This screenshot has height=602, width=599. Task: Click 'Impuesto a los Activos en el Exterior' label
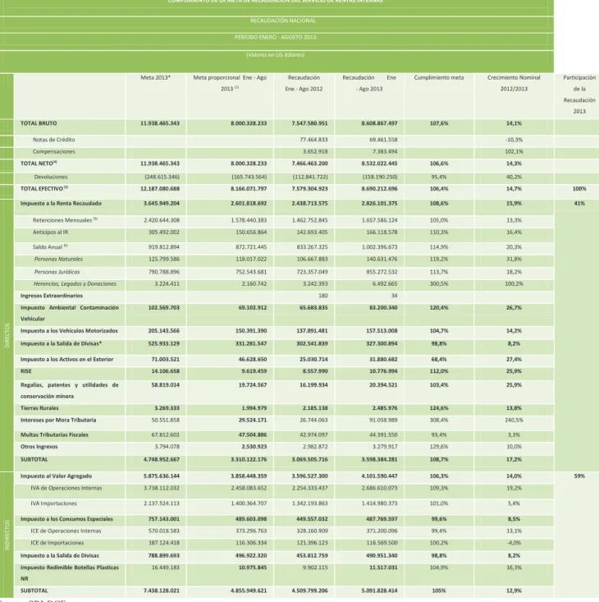(66, 360)
